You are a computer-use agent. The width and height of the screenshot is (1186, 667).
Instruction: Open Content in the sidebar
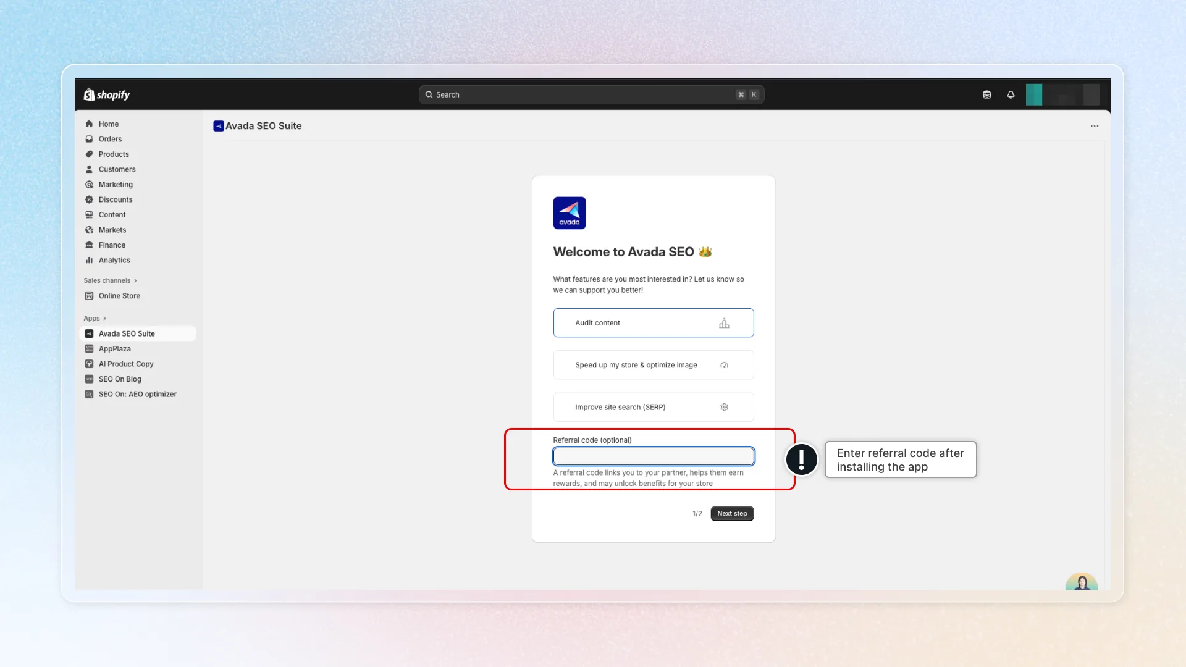(138, 214)
